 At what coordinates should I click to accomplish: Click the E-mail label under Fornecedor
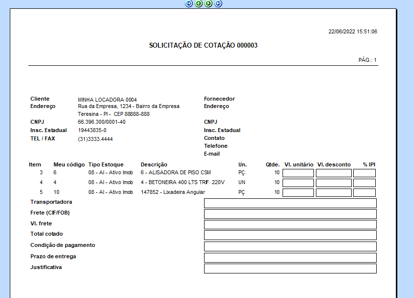(x=212, y=154)
